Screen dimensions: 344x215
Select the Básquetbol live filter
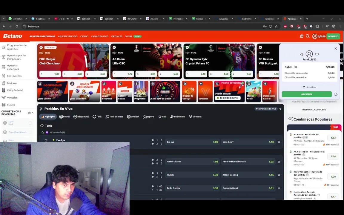coord(81,117)
